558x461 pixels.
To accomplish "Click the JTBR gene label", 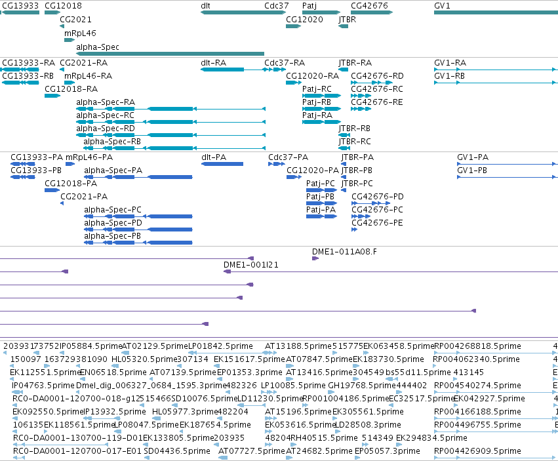I will [348, 20].
